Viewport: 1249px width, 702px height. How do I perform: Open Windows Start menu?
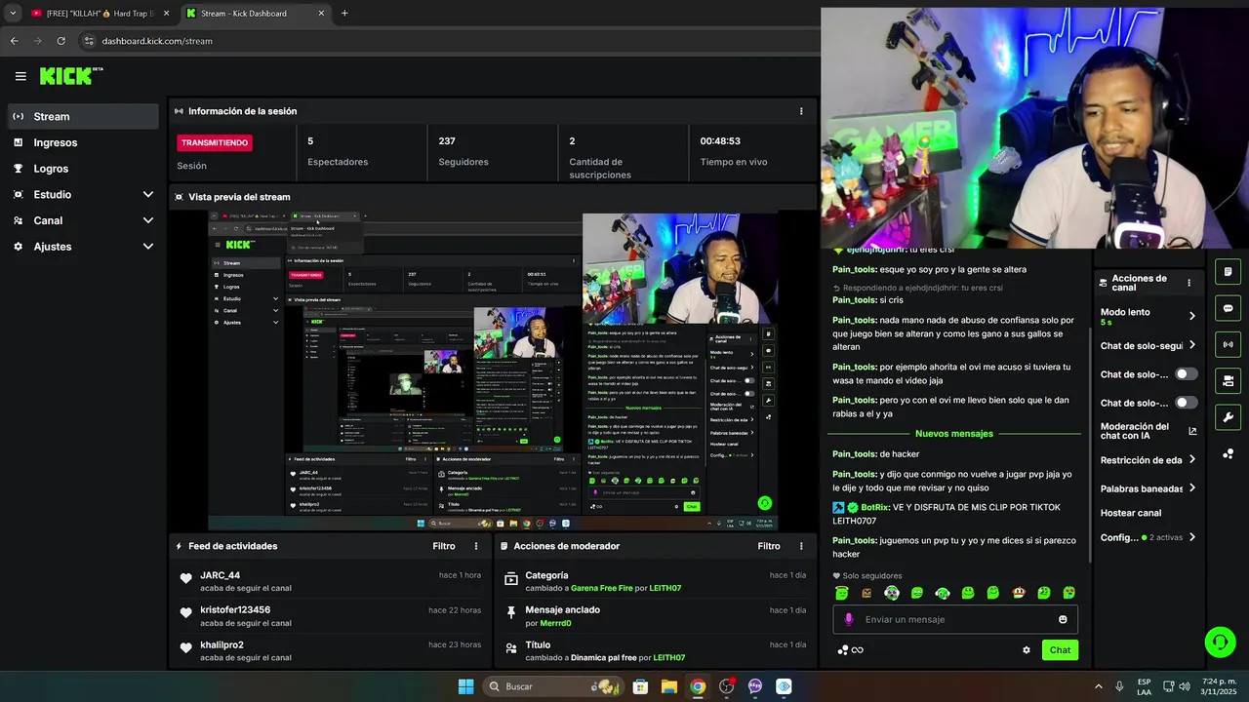click(x=465, y=686)
